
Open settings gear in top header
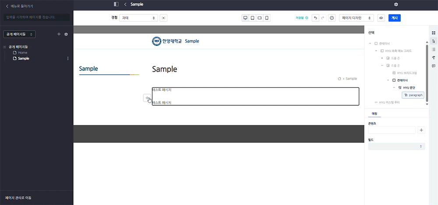tap(396, 4)
